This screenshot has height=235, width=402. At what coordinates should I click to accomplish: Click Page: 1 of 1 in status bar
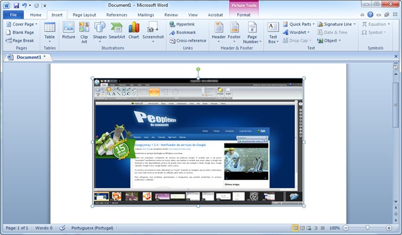(x=17, y=228)
